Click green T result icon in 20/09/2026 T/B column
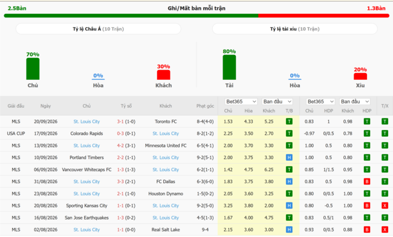393x237 pixels. (289, 122)
